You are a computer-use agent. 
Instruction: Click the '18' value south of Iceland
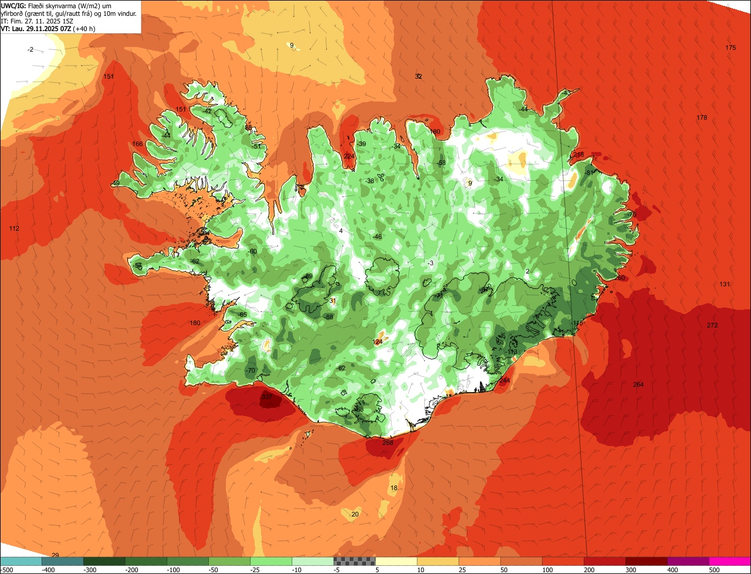394,488
